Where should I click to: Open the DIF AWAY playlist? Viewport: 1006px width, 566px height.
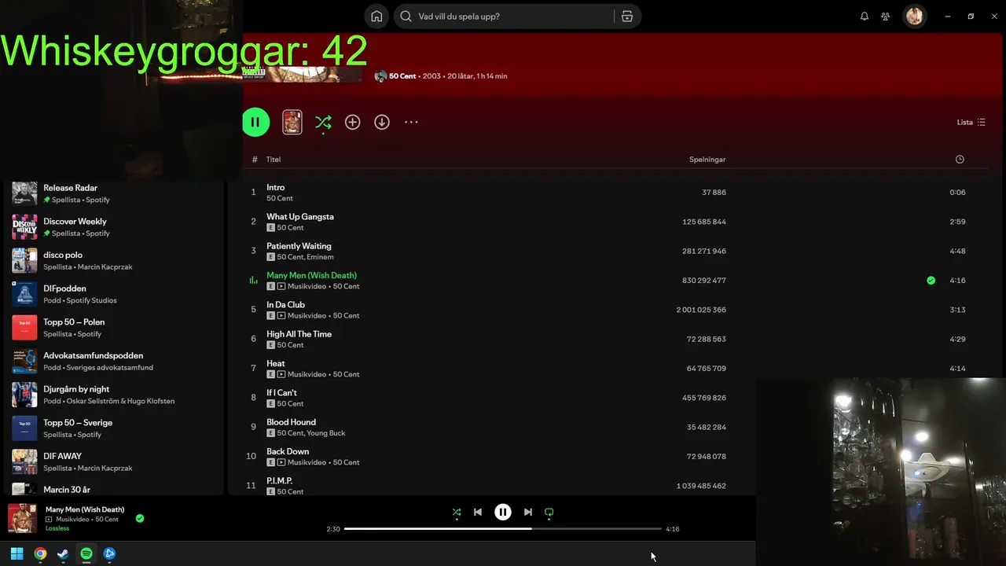click(116, 461)
